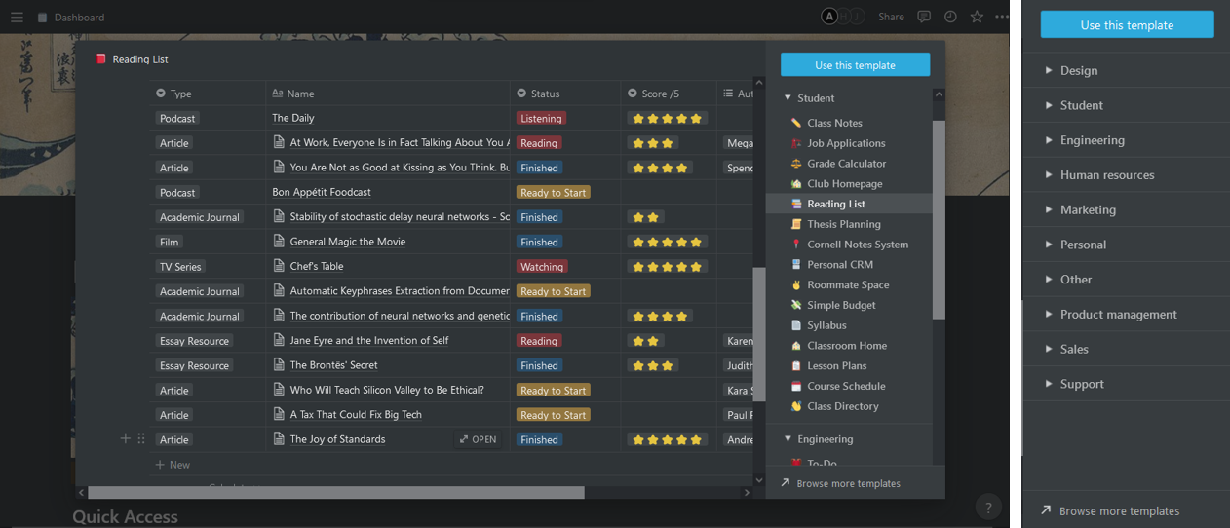This screenshot has height=528, width=1230.
Task: Click the Dashboard page icon in breadcrumb
Action: [x=42, y=18]
